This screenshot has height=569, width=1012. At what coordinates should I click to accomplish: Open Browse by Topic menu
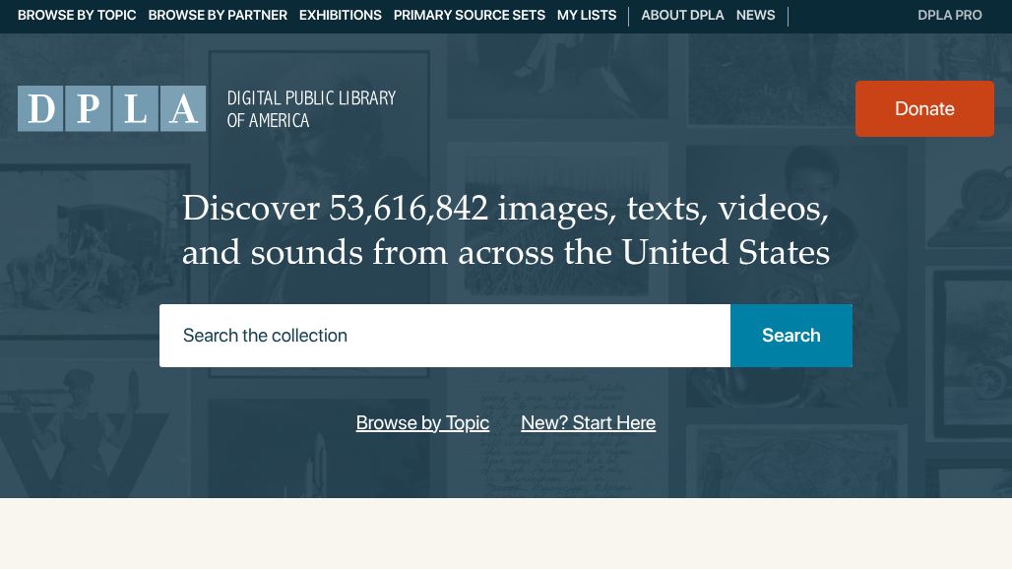(x=77, y=15)
